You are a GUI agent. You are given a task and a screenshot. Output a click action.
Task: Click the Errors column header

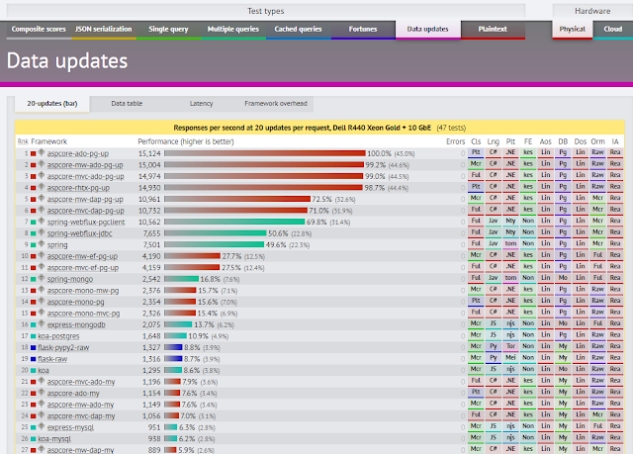pyautogui.click(x=456, y=141)
